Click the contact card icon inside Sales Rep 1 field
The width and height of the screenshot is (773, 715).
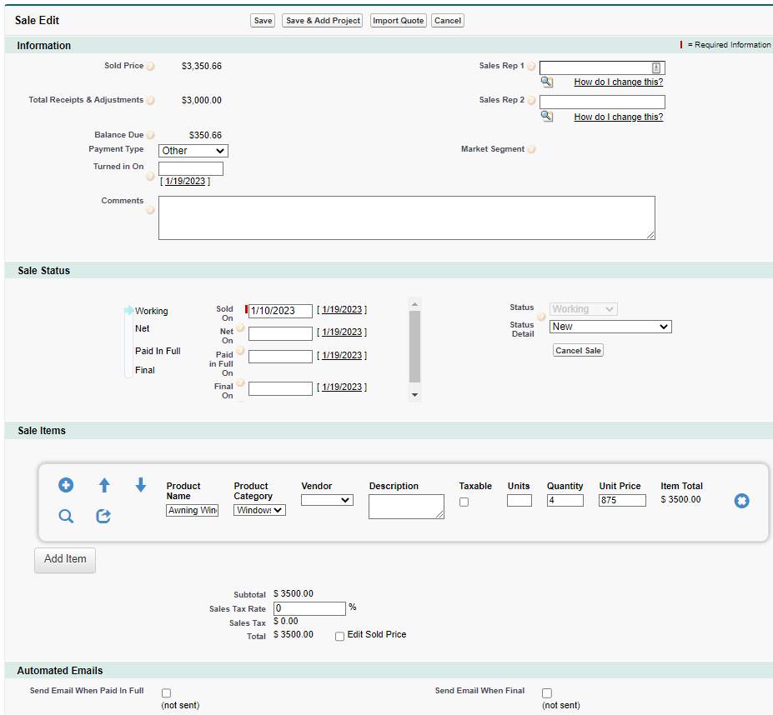[x=656, y=68]
